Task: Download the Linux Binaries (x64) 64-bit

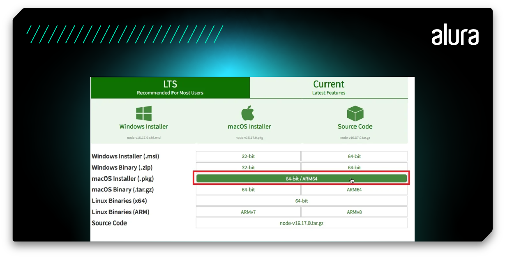Action: pyautogui.click(x=302, y=201)
